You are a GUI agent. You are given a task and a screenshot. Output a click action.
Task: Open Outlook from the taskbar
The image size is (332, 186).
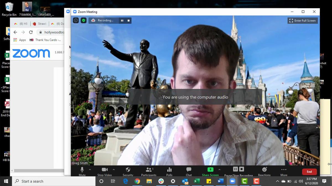(185, 181)
